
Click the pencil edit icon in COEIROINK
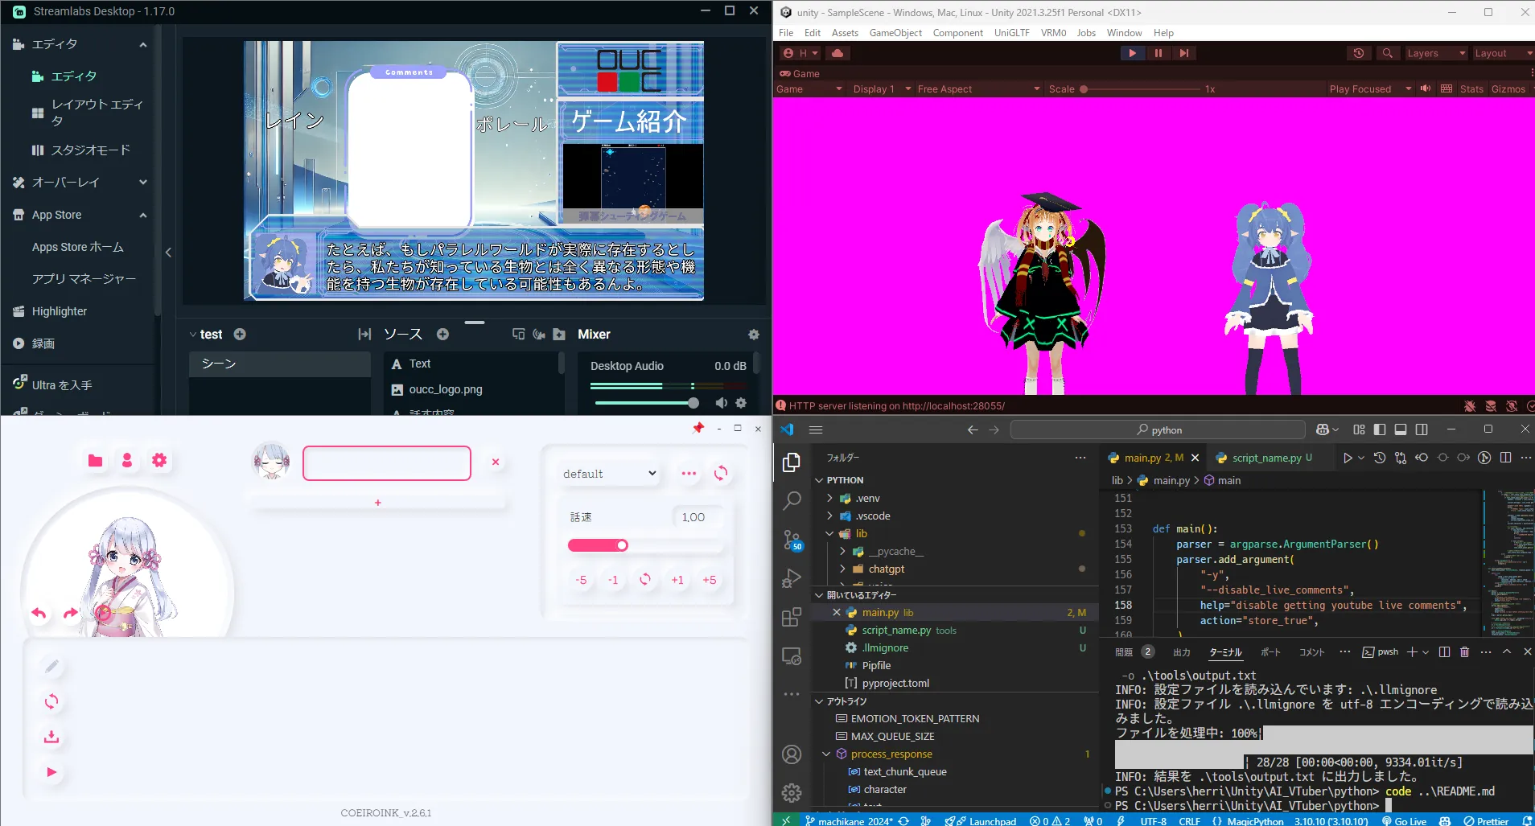[x=51, y=666]
